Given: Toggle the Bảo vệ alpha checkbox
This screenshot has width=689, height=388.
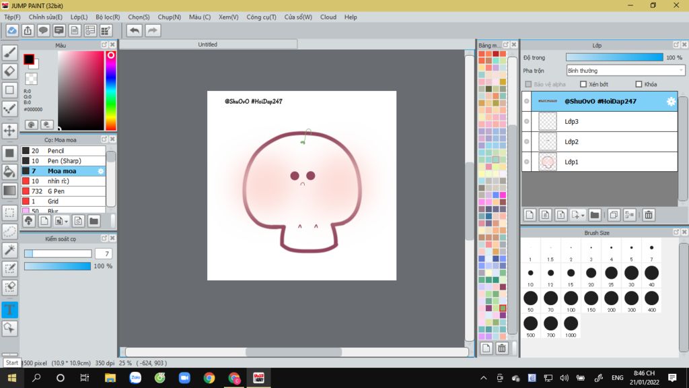Looking at the screenshot, I should pos(528,84).
